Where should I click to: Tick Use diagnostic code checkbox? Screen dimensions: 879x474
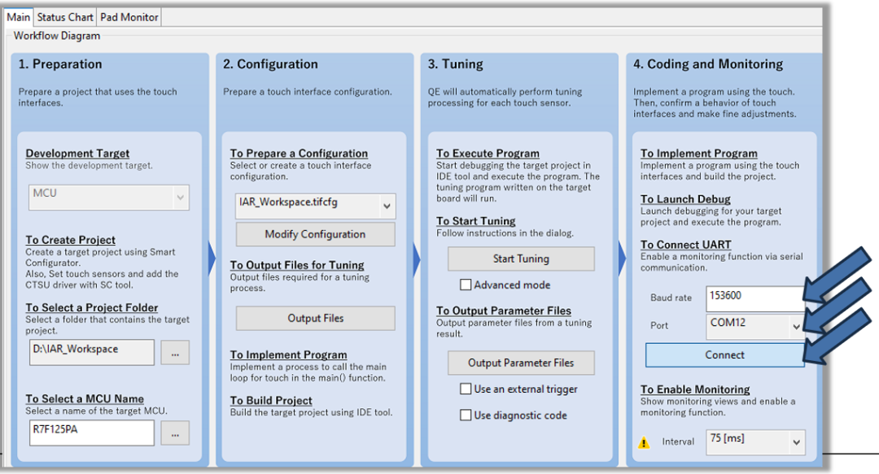point(466,415)
